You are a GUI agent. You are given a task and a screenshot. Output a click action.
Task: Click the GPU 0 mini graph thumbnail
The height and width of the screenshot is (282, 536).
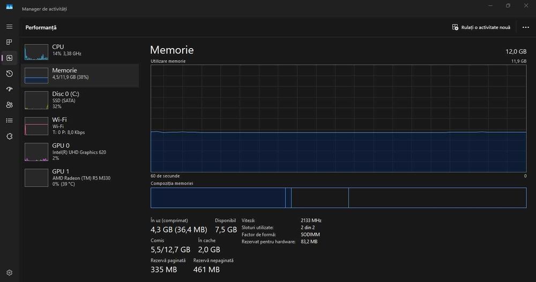click(x=36, y=152)
